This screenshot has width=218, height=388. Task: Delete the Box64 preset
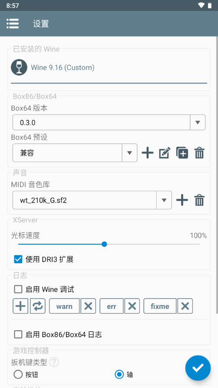click(199, 153)
